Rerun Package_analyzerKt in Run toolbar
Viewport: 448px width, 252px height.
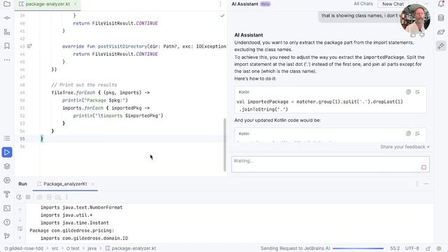(x=19, y=197)
